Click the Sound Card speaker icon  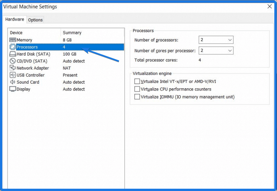pos(13,82)
